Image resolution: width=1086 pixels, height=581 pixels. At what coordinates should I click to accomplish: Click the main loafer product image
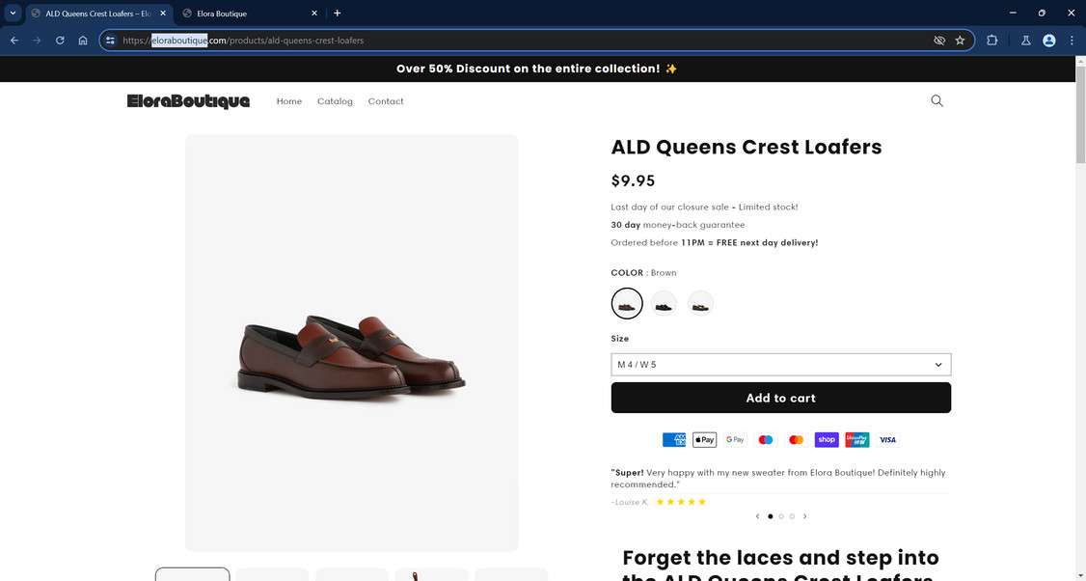pos(351,352)
